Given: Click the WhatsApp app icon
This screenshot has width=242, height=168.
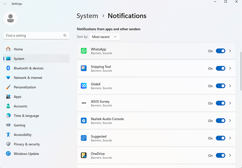Looking at the screenshot, I should point(83,51).
